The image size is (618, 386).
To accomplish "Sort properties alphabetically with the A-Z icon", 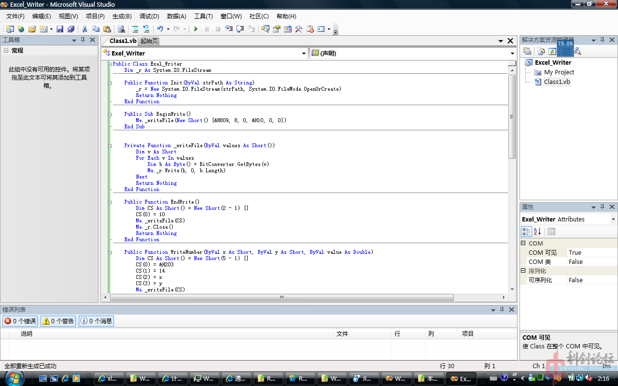I will 537,232.
